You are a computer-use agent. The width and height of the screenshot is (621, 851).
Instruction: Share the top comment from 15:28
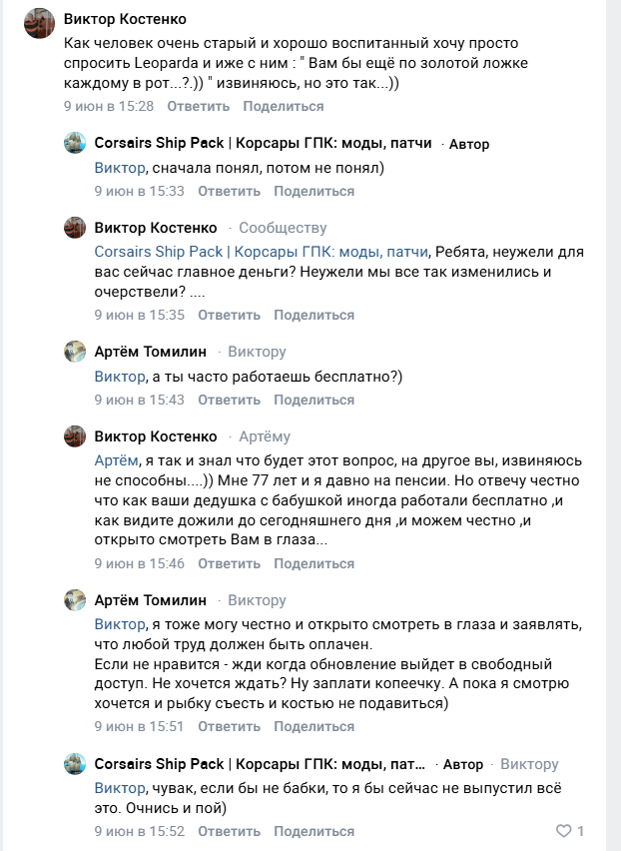[x=284, y=106]
